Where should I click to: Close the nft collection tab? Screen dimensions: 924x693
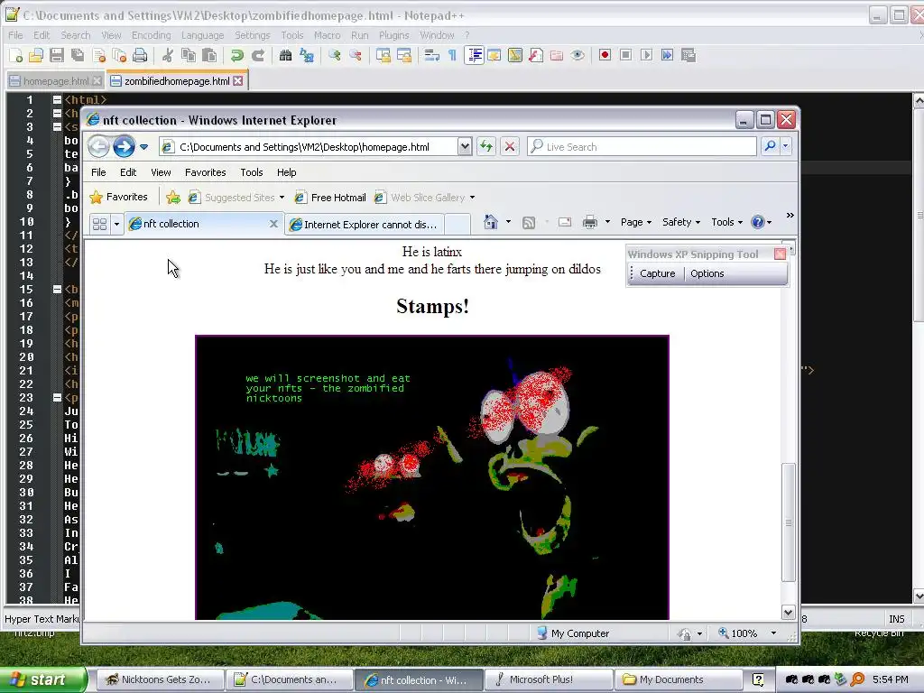(273, 224)
